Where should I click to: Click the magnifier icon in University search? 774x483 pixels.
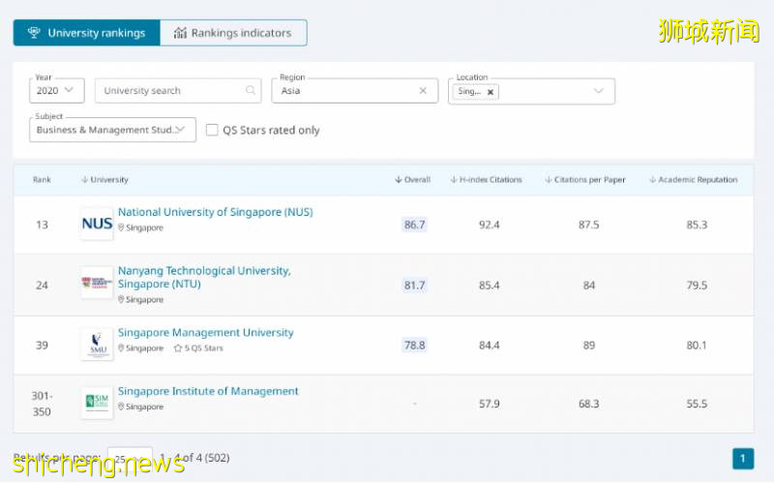click(x=252, y=91)
